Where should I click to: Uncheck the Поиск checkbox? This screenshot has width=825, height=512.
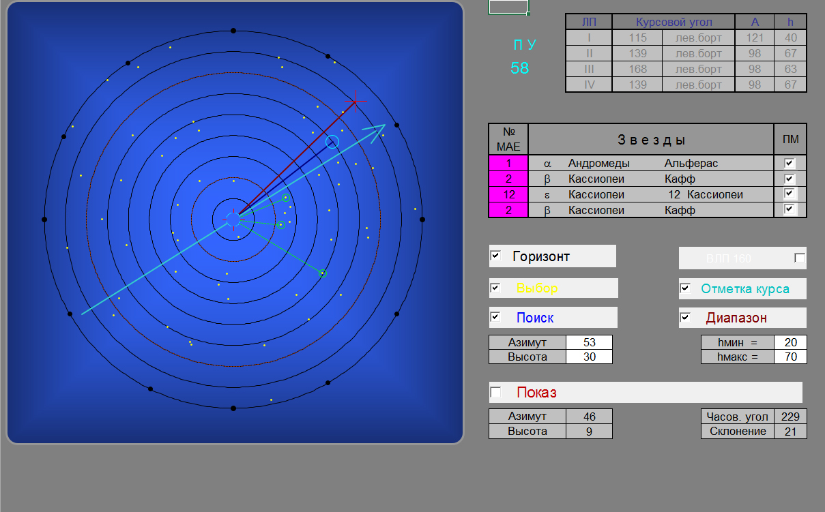pyautogui.click(x=495, y=317)
